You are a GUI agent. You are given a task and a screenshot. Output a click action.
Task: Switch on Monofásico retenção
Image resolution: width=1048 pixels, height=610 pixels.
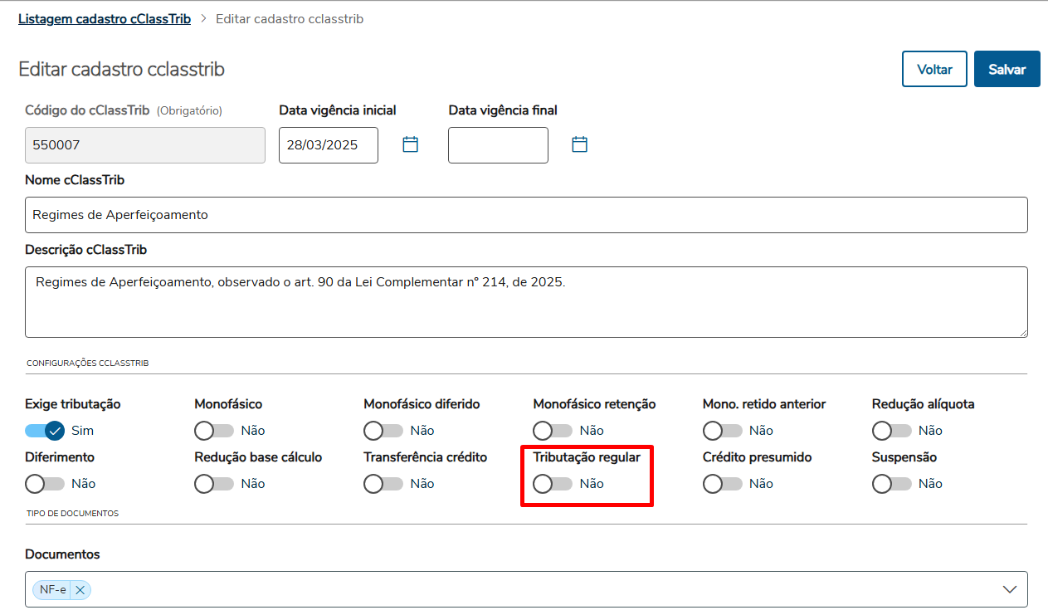coord(553,431)
